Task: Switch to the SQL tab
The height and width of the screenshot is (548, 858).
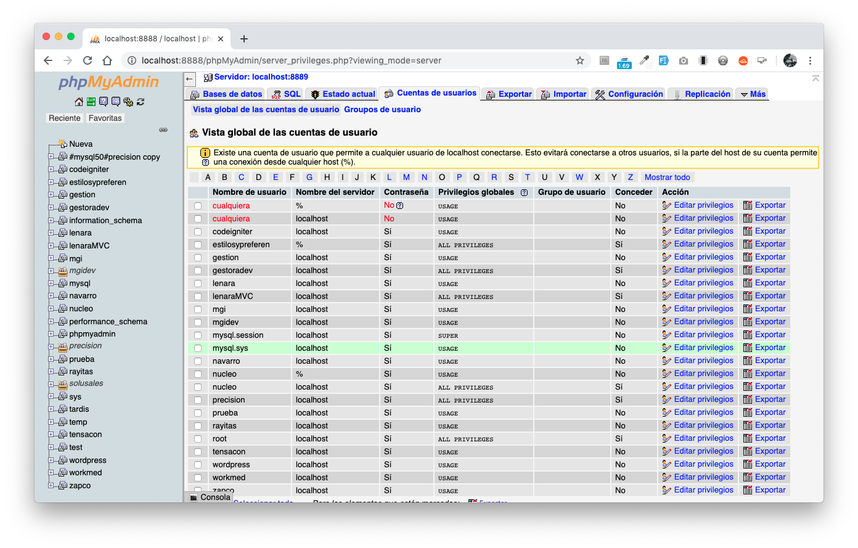Action: [286, 94]
